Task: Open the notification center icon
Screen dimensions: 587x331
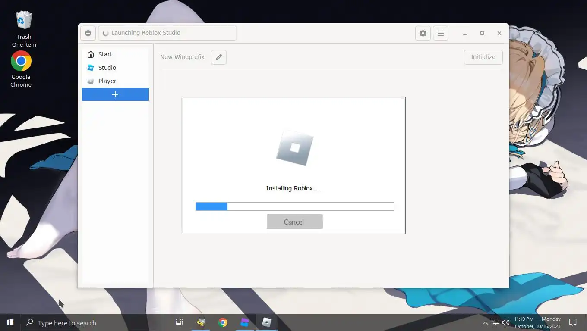Action: tap(573, 322)
